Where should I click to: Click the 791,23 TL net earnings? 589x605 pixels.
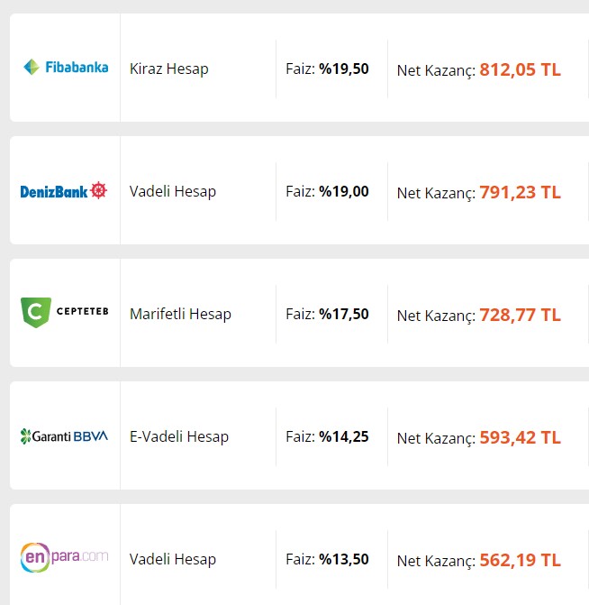[520, 193]
